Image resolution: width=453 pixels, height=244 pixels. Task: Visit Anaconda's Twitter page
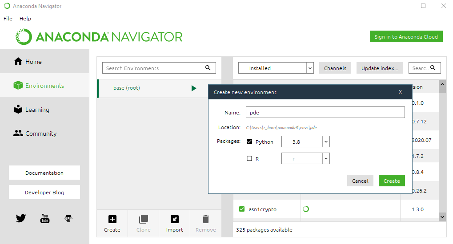pyautogui.click(x=21, y=218)
